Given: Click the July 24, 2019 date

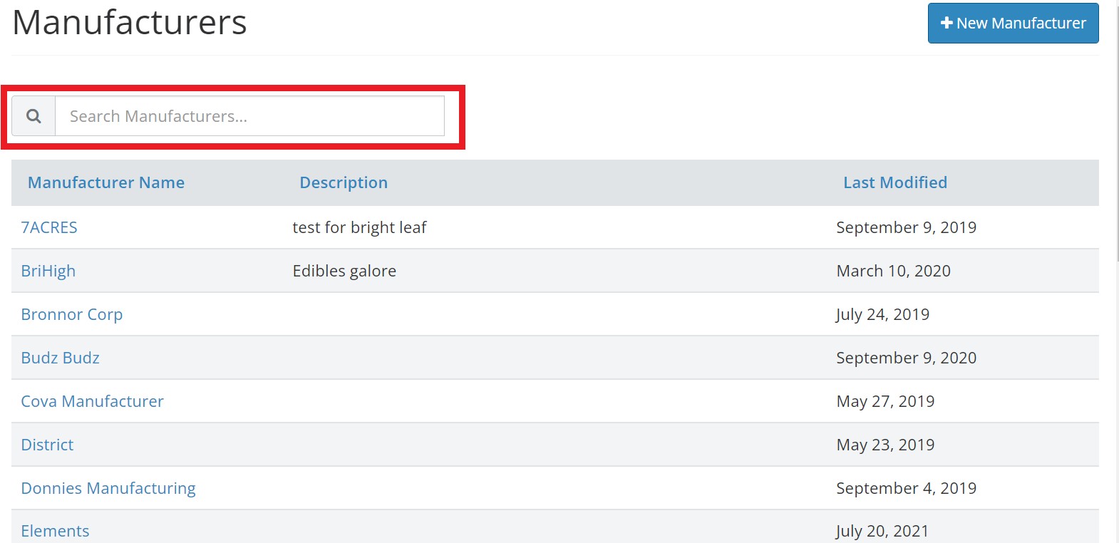Looking at the screenshot, I should tap(882, 314).
